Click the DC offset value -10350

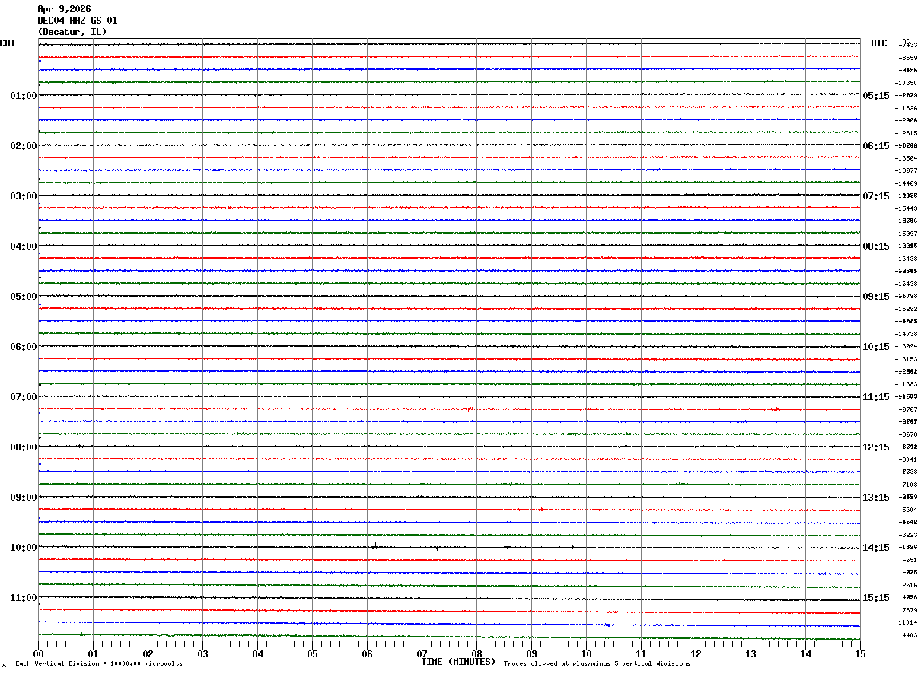tap(906, 83)
